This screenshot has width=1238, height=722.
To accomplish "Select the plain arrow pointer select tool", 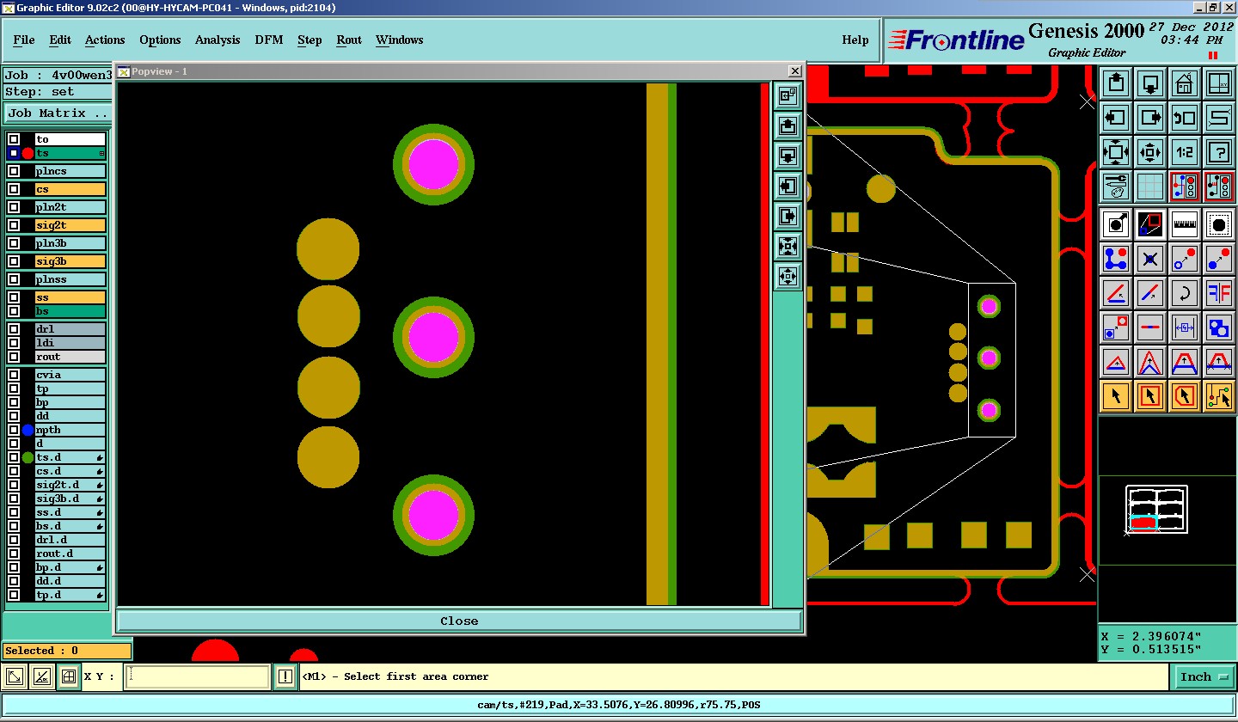I will pyautogui.click(x=1116, y=396).
